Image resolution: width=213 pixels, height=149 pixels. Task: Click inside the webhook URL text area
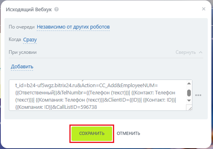(98, 95)
